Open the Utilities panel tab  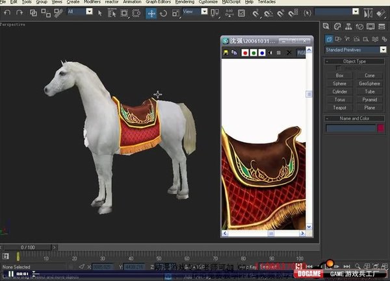(x=381, y=27)
